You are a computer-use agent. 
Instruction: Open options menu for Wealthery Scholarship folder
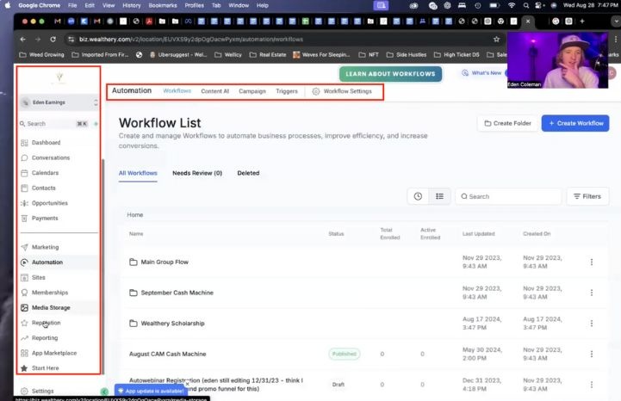591,324
